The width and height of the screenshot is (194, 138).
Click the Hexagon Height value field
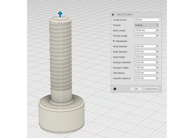click(145, 68)
